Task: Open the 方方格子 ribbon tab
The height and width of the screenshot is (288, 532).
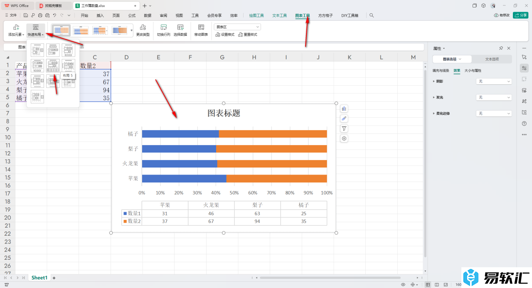Action: pos(325,15)
